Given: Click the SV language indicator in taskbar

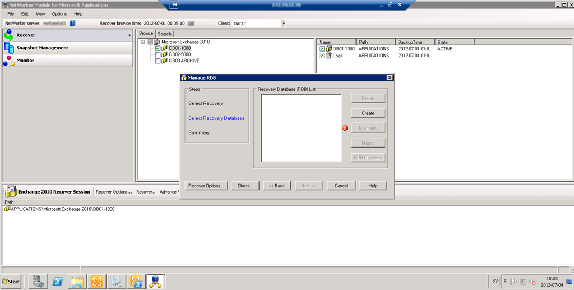Looking at the screenshot, I should click(495, 281).
